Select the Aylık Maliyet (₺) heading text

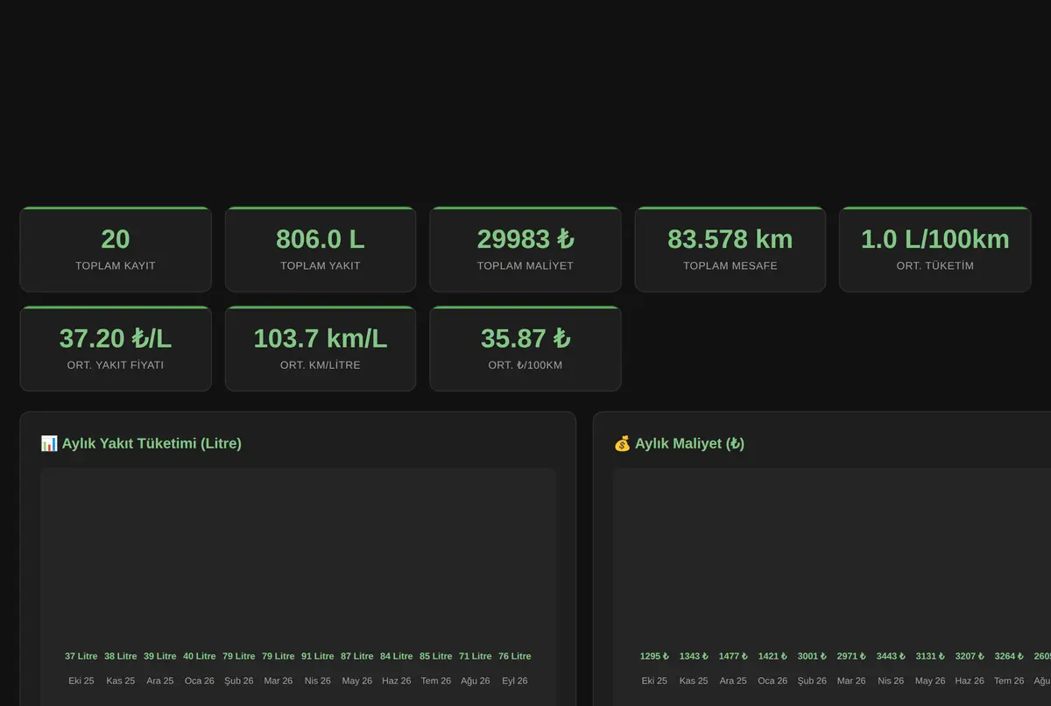tap(690, 443)
